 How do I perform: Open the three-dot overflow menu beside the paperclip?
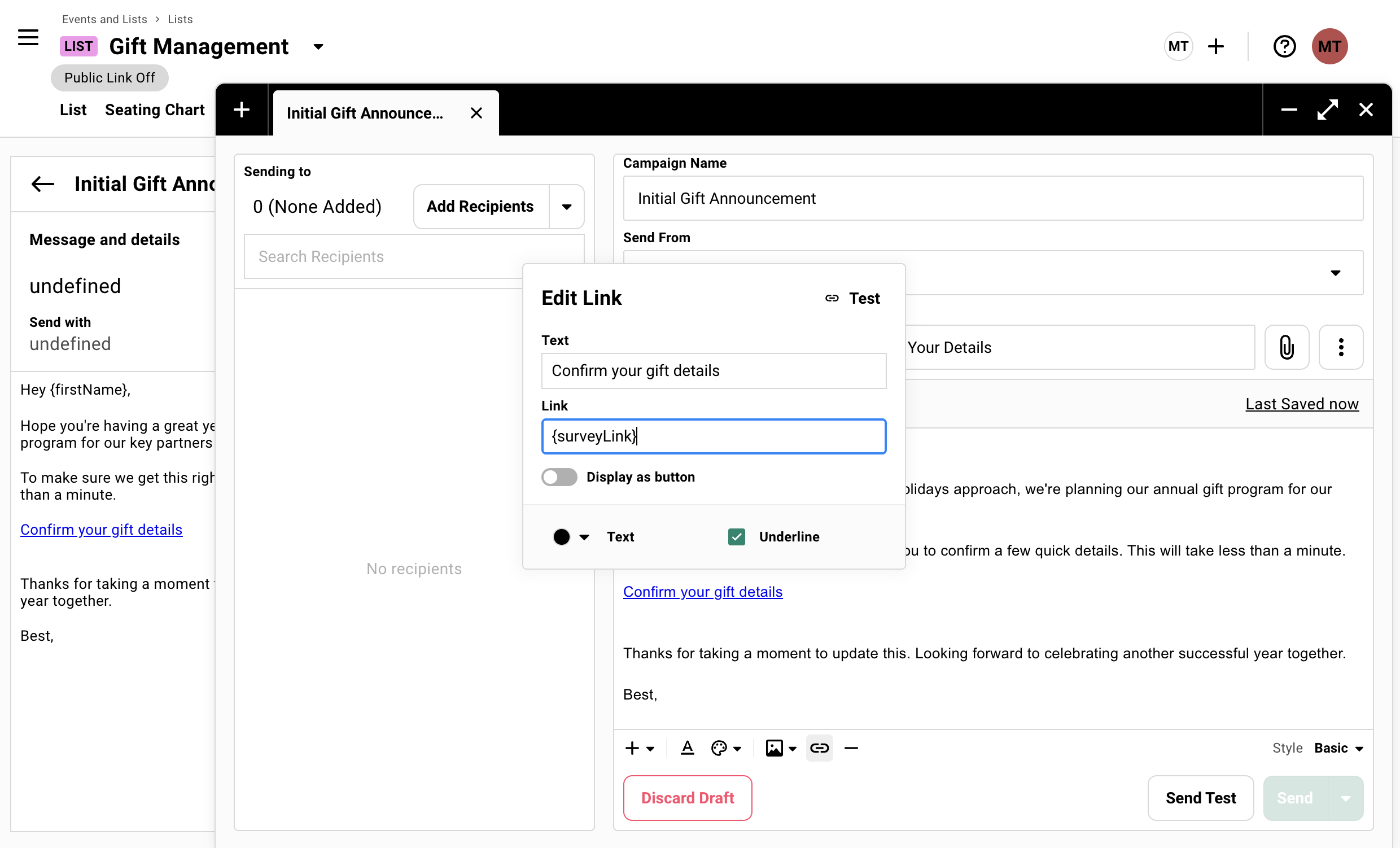[x=1341, y=347]
